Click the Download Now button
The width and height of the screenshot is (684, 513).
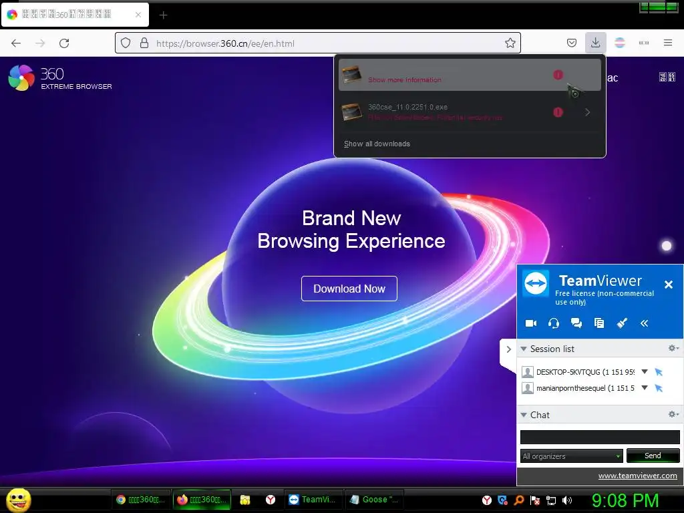[x=349, y=289]
